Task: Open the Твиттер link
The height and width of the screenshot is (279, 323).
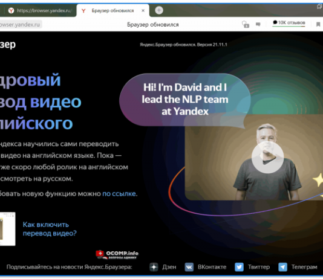Action: [x=259, y=267]
